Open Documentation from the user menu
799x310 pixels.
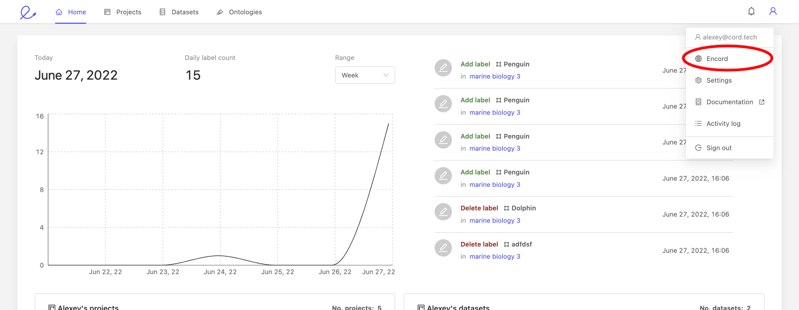click(730, 102)
